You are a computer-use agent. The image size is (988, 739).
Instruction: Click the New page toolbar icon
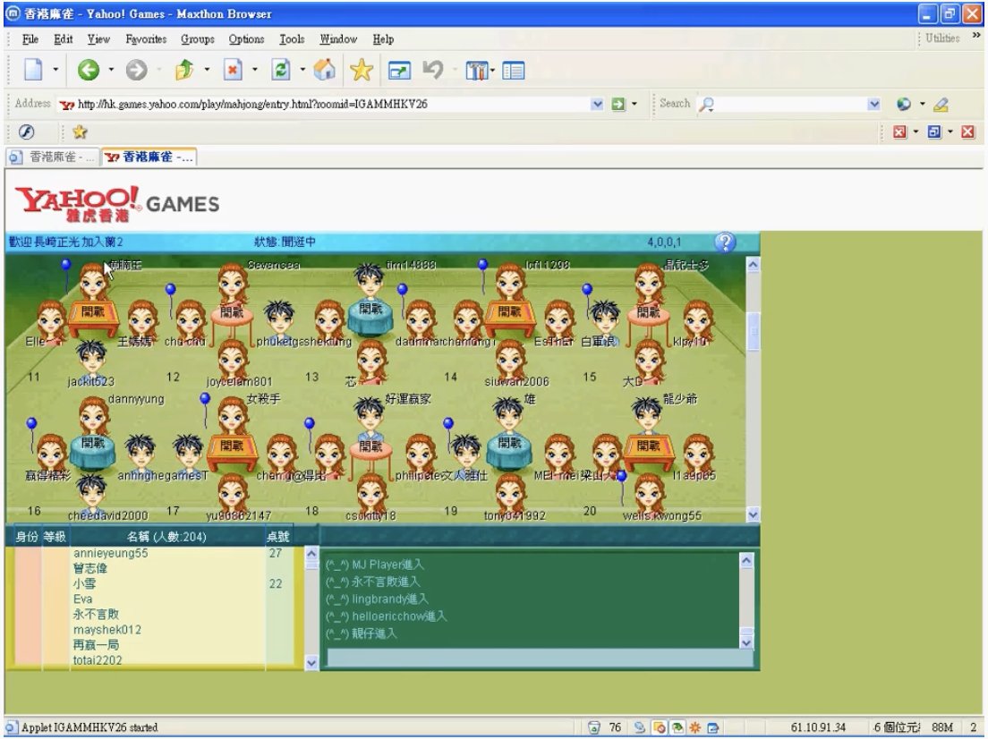(x=33, y=69)
